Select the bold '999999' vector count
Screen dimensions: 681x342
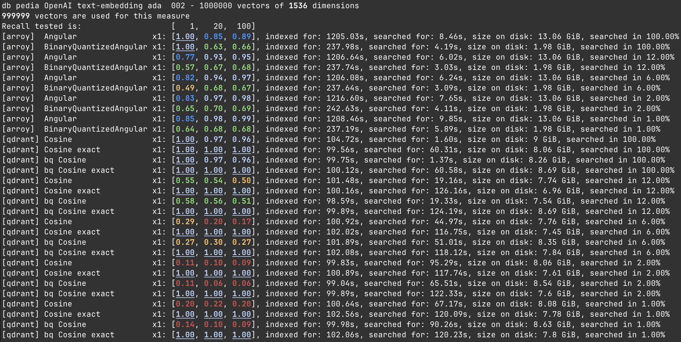click(x=16, y=16)
